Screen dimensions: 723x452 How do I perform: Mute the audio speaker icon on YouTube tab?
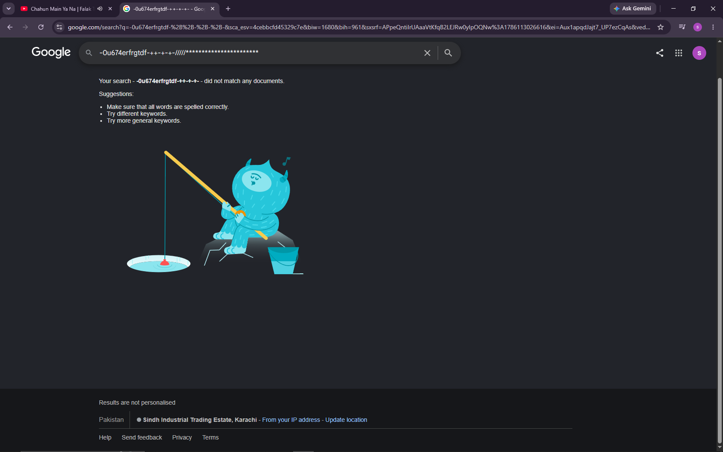click(100, 9)
